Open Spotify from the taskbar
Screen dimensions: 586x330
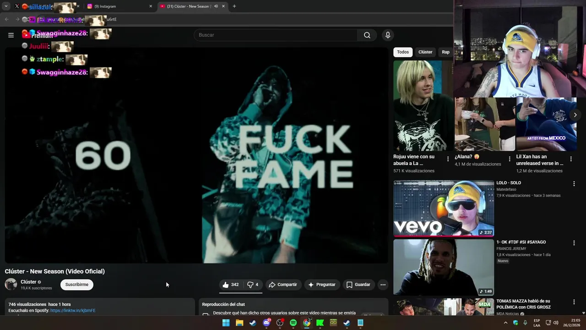click(293, 323)
